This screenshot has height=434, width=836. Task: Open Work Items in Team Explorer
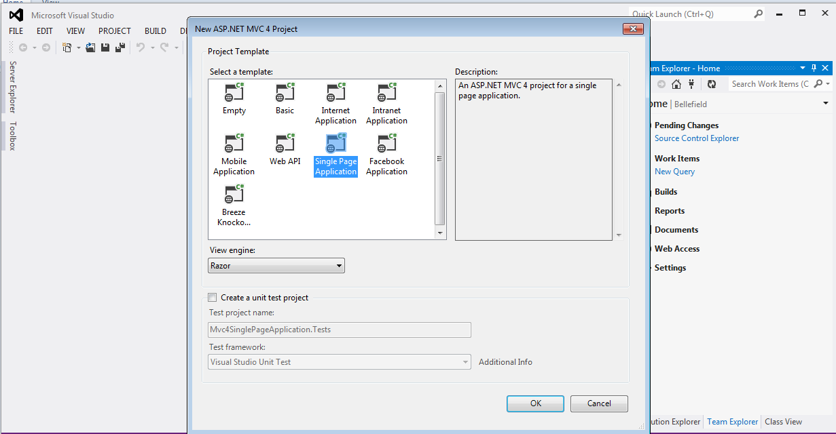676,159
